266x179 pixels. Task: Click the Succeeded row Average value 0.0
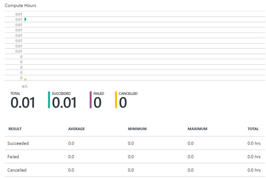pyautogui.click(x=71, y=143)
